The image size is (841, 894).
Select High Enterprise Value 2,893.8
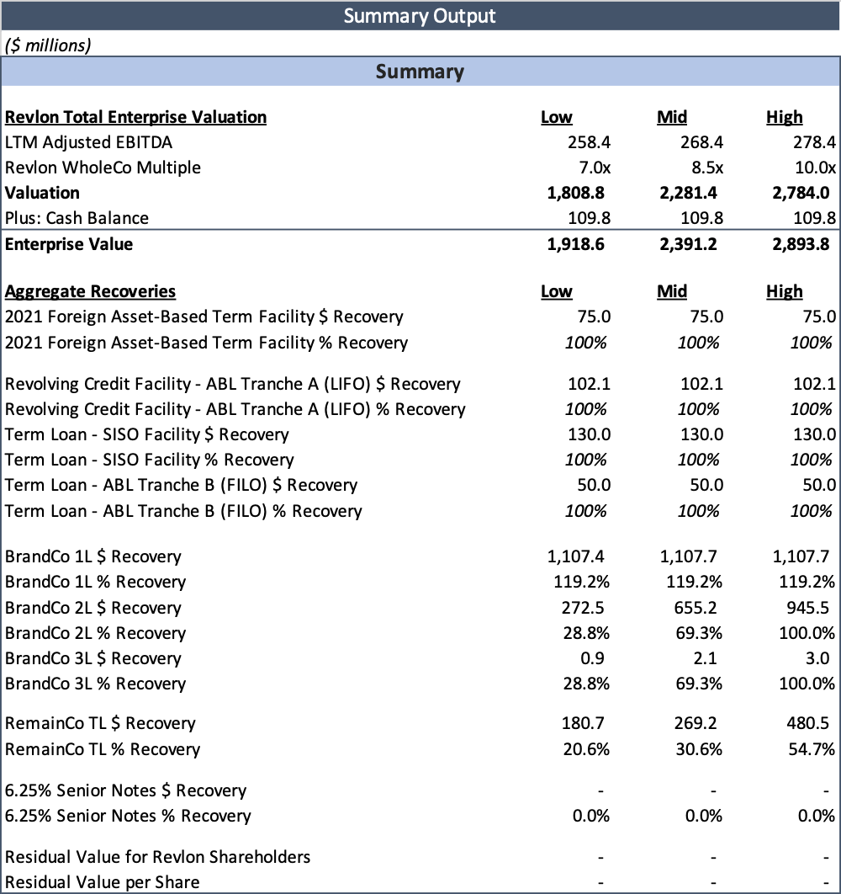(801, 244)
